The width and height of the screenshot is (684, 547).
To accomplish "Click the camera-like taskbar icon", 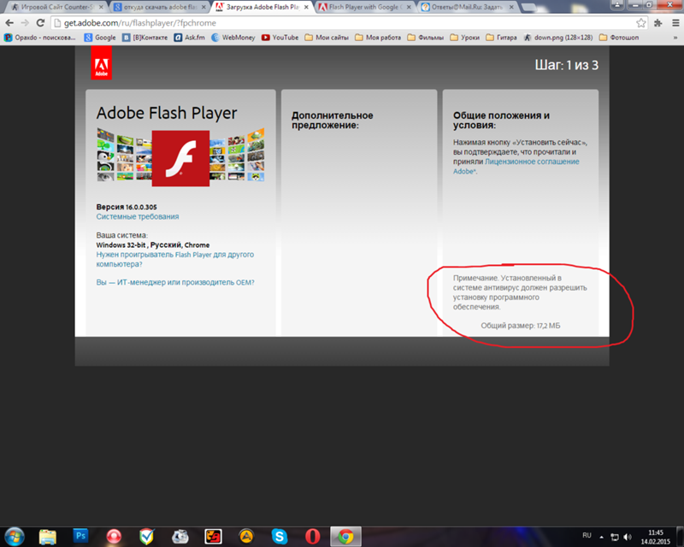I will coord(180,536).
